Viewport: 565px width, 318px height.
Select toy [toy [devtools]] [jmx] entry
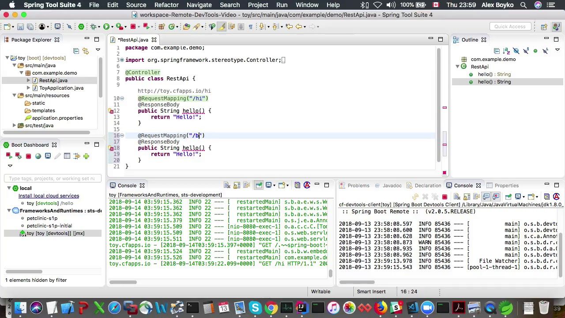(55, 233)
